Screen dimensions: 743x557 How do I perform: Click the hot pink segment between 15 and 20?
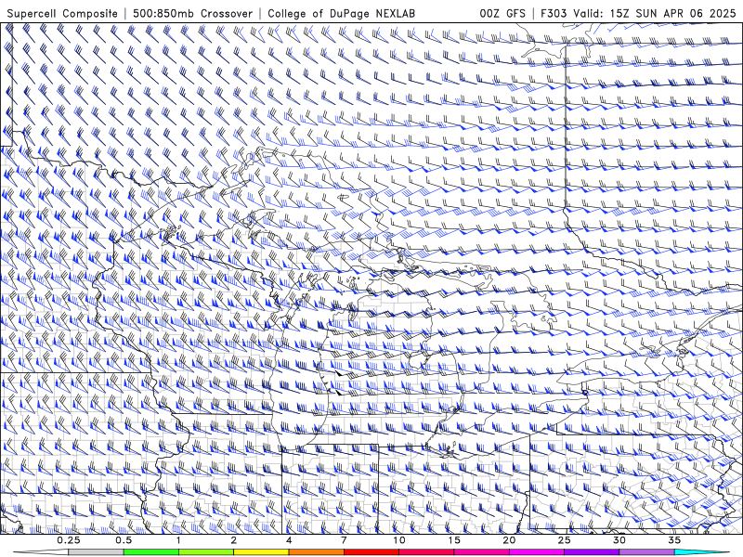point(481,552)
